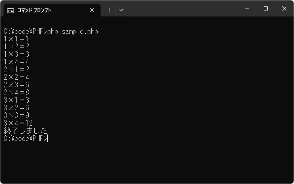Click the output line 3*1=3
The image size is (294, 184).
click(x=16, y=100)
